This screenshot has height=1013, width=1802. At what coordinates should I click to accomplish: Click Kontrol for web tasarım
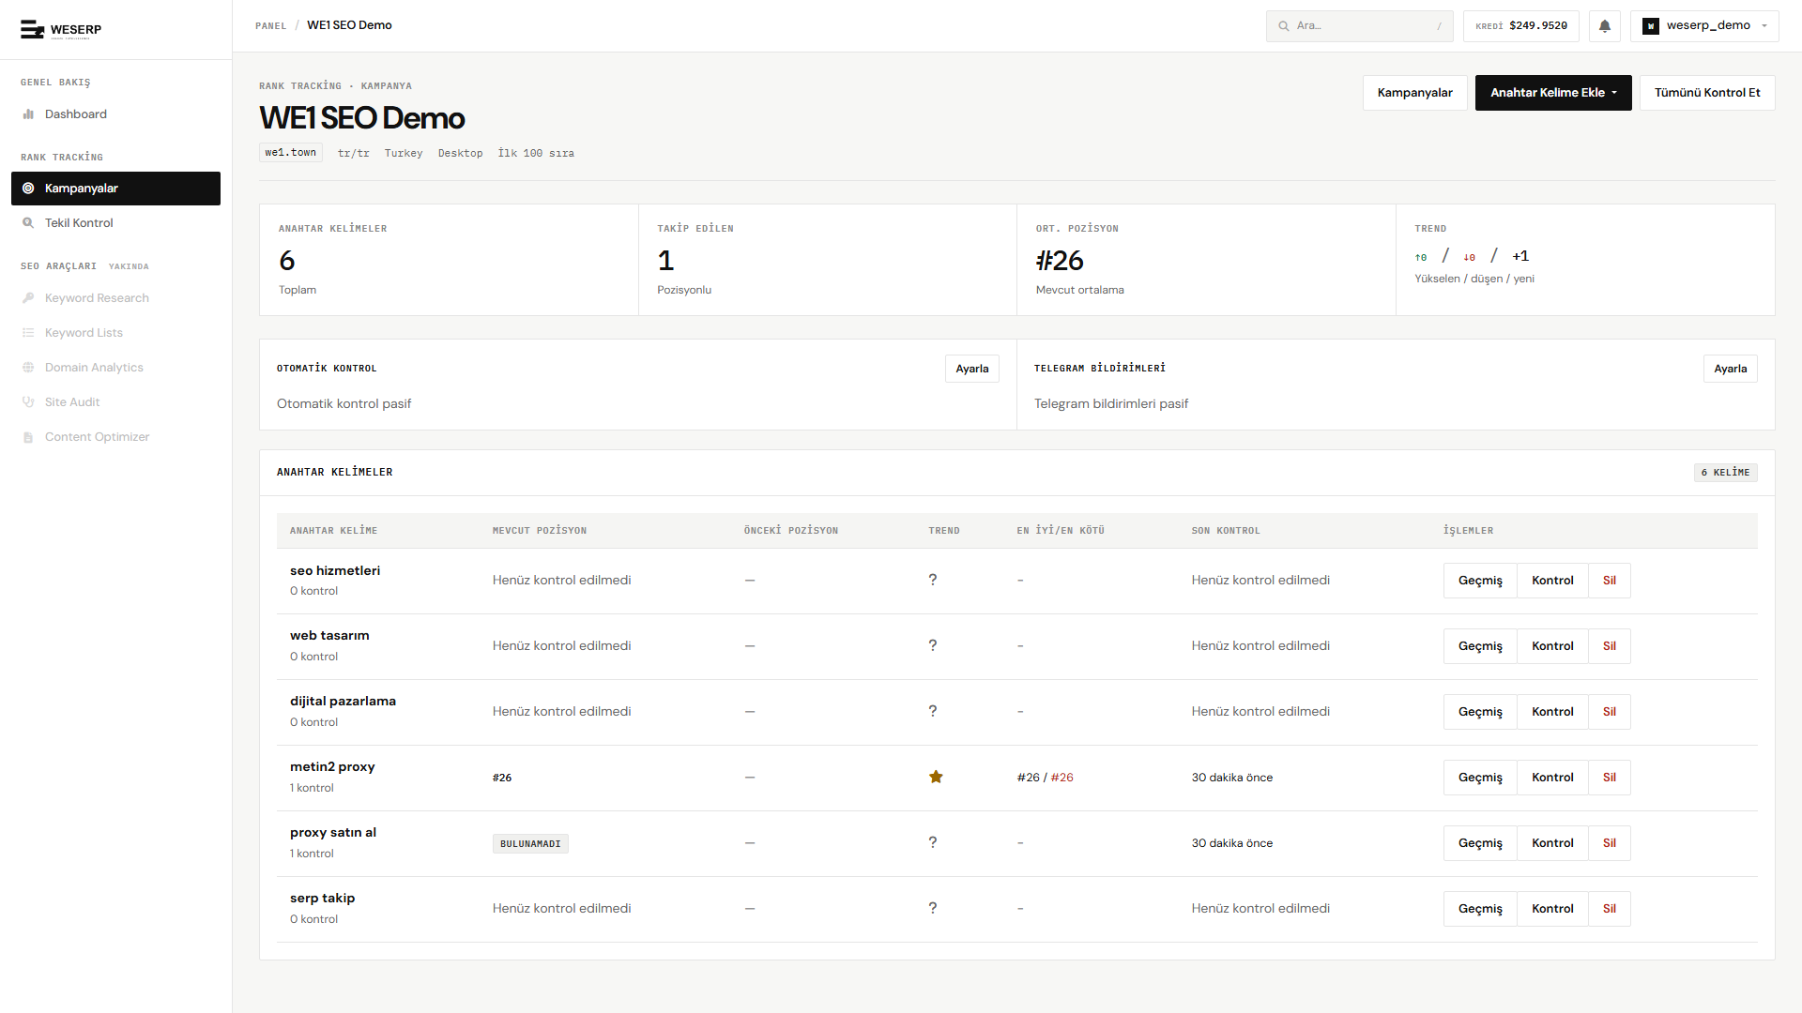(x=1552, y=646)
